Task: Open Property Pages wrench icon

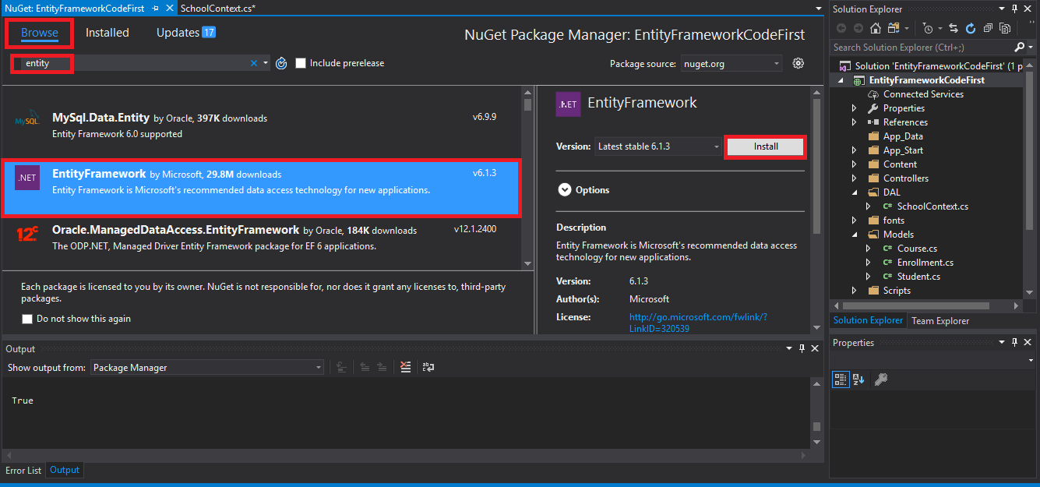Action: (x=881, y=379)
